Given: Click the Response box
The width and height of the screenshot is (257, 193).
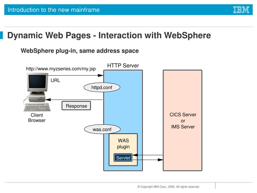Looking at the screenshot, I should (x=76, y=106).
